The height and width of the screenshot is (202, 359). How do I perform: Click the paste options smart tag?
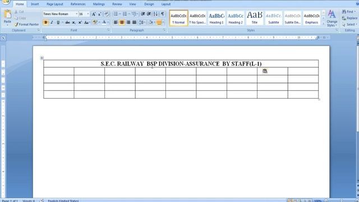pyautogui.click(x=265, y=71)
